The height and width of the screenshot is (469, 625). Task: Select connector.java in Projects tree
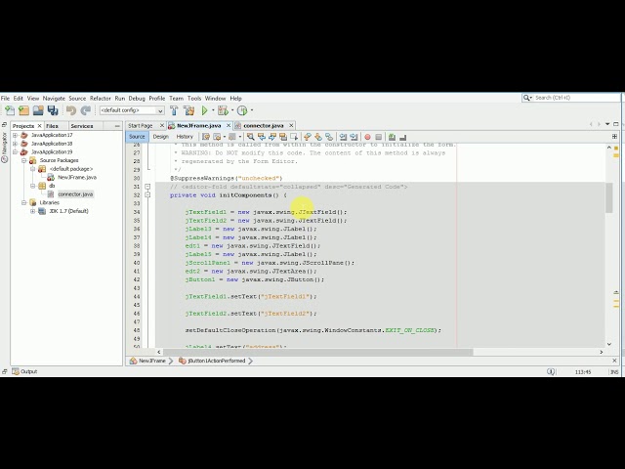click(x=75, y=194)
